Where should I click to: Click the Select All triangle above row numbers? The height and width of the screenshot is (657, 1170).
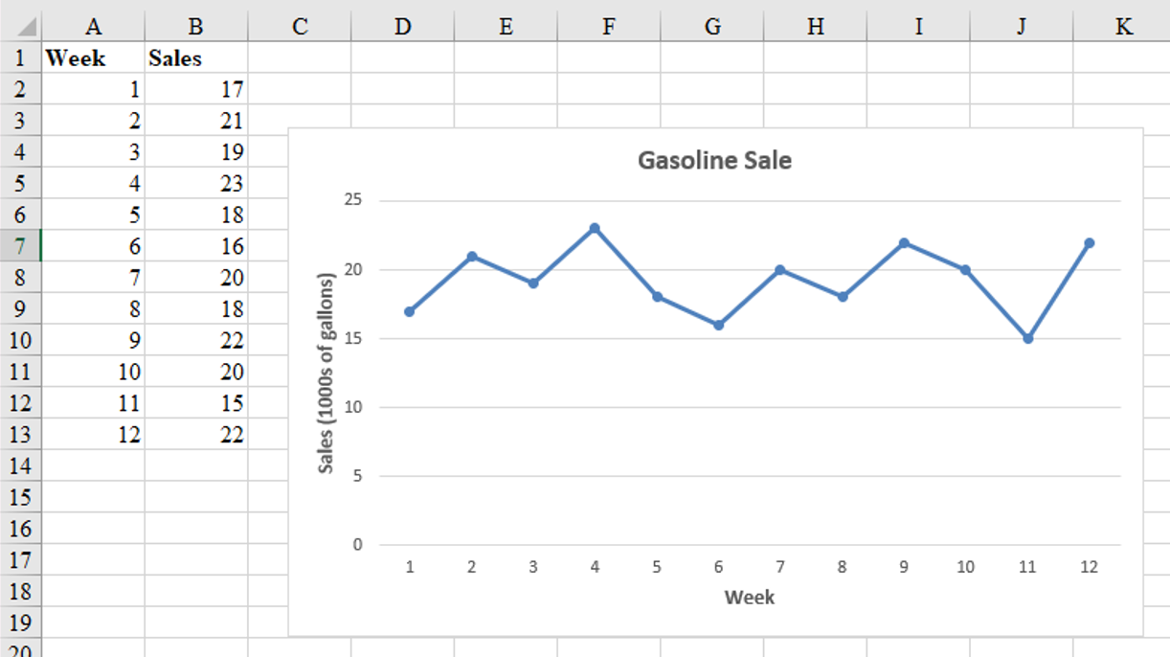pos(29,26)
